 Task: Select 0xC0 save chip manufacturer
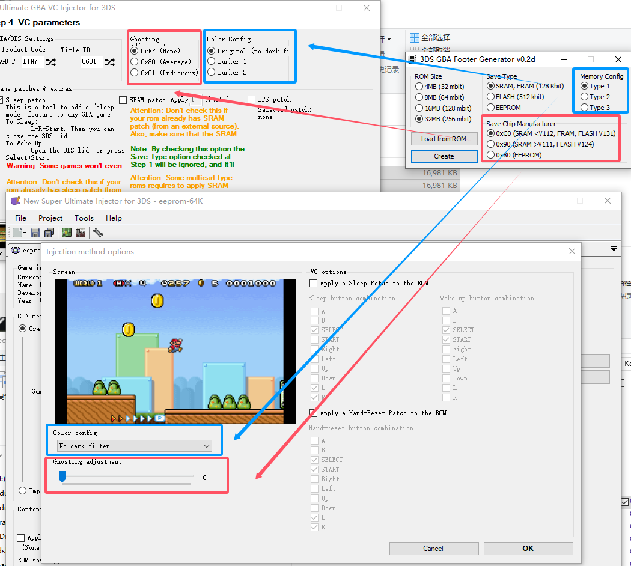point(490,133)
